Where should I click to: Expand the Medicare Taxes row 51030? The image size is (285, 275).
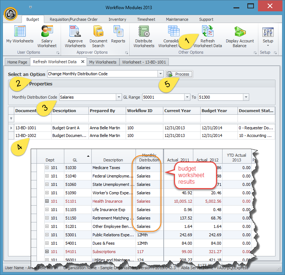tap(47, 168)
